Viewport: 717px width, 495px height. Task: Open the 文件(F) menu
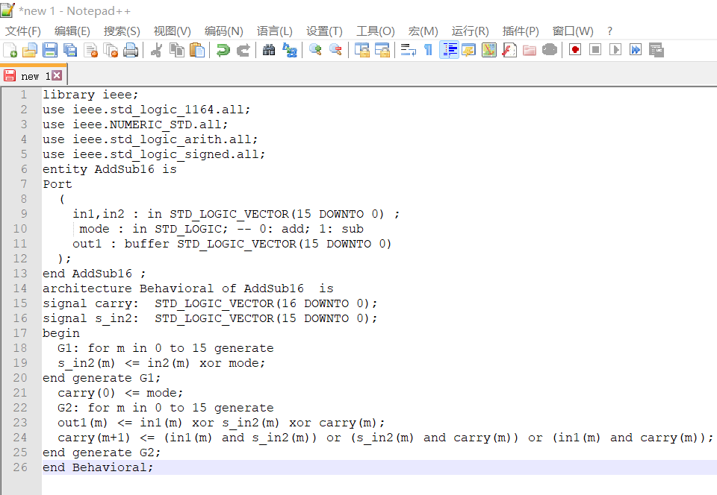(23, 31)
